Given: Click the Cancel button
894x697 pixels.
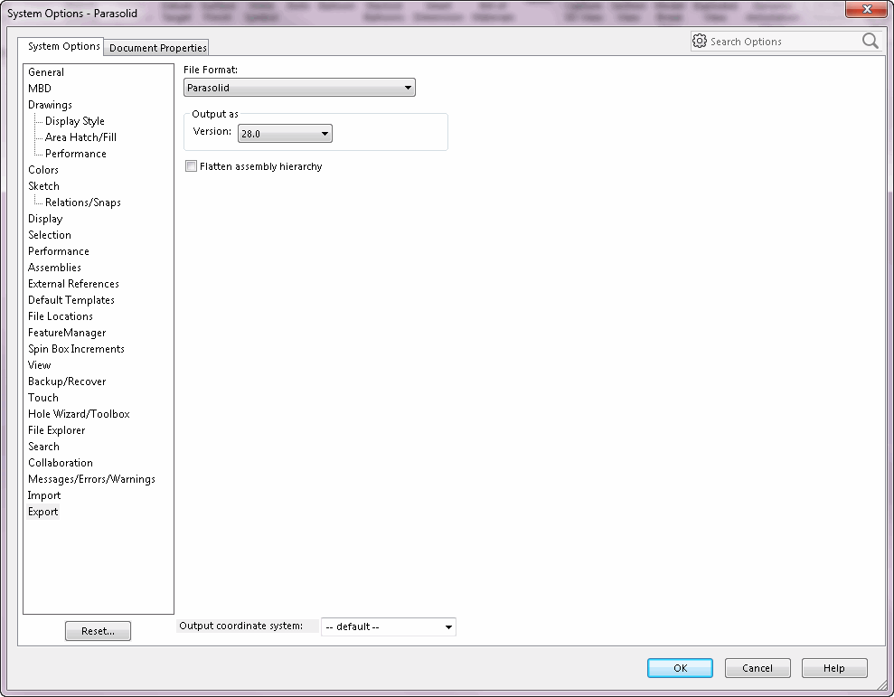Looking at the screenshot, I should tap(758, 668).
